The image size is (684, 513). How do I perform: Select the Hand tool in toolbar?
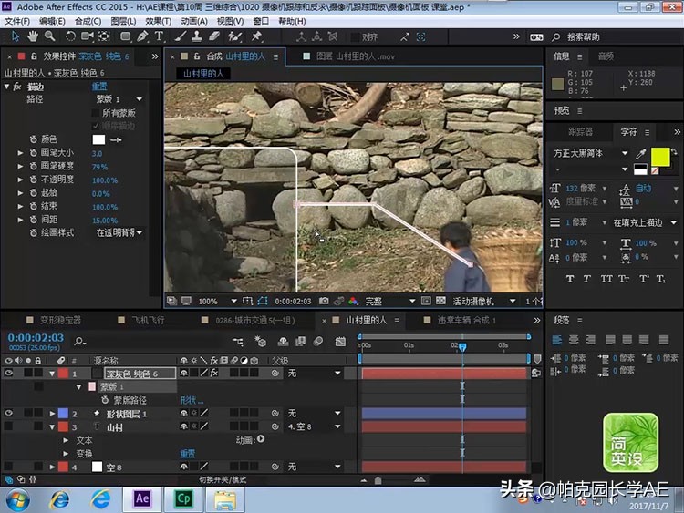tap(32, 36)
